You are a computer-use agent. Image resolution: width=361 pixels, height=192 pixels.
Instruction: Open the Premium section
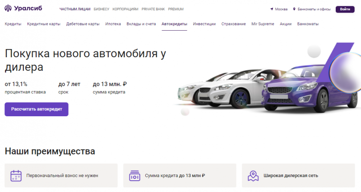[176, 9]
